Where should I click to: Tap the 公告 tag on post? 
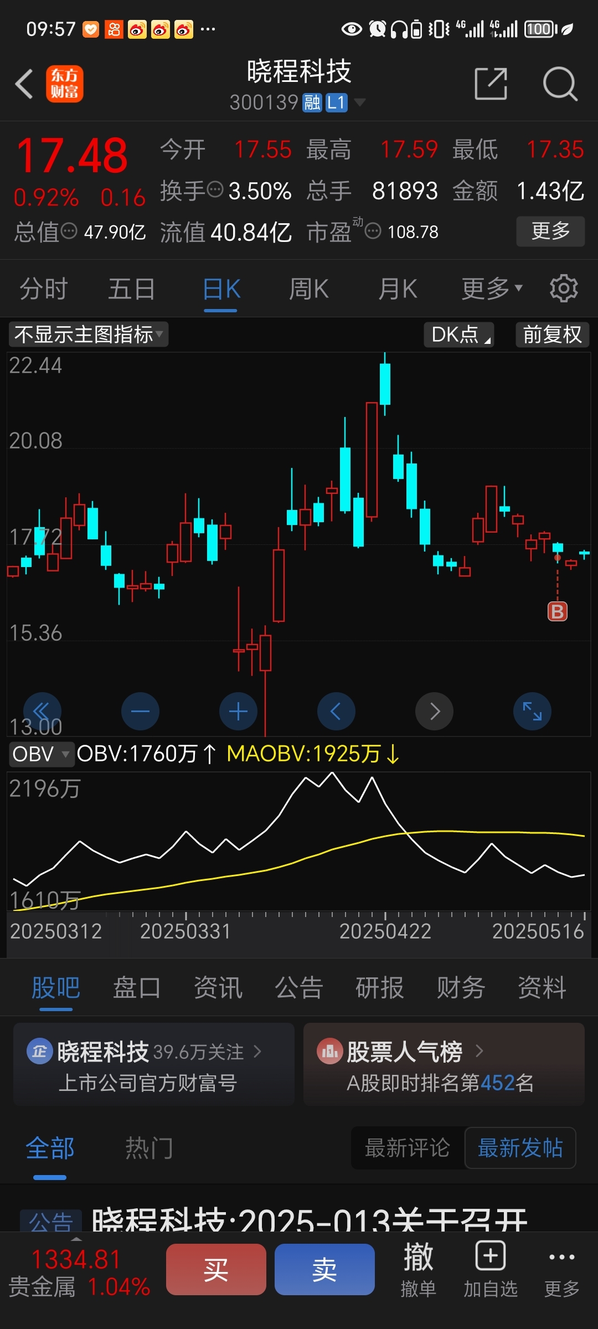51,1222
